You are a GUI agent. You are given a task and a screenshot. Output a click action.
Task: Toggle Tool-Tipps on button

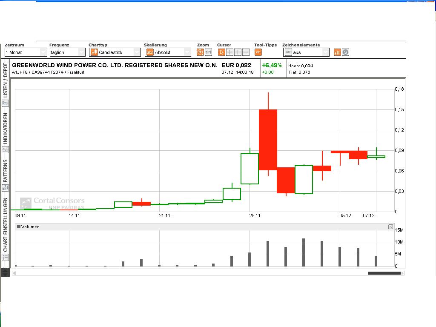point(258,52)
